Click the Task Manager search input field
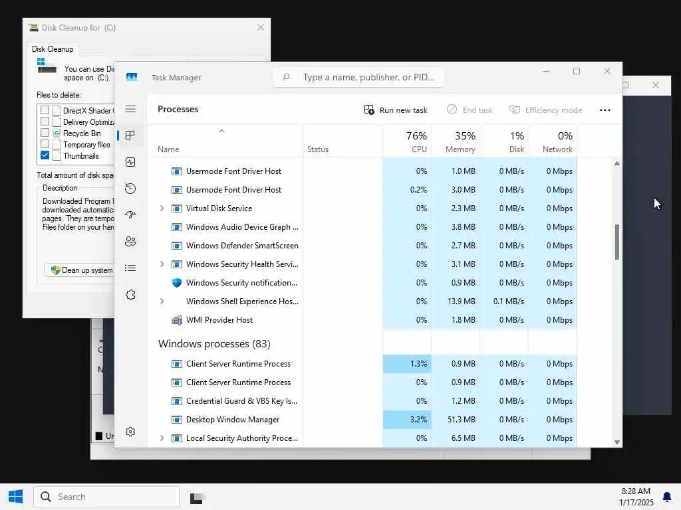The image size is (681, 510). [358, 77]
